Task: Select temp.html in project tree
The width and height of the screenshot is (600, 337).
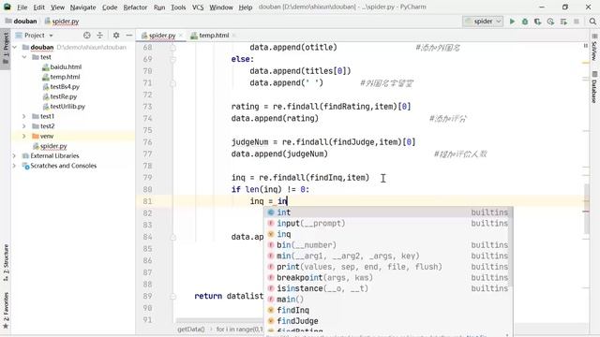Action: point(65,77)
